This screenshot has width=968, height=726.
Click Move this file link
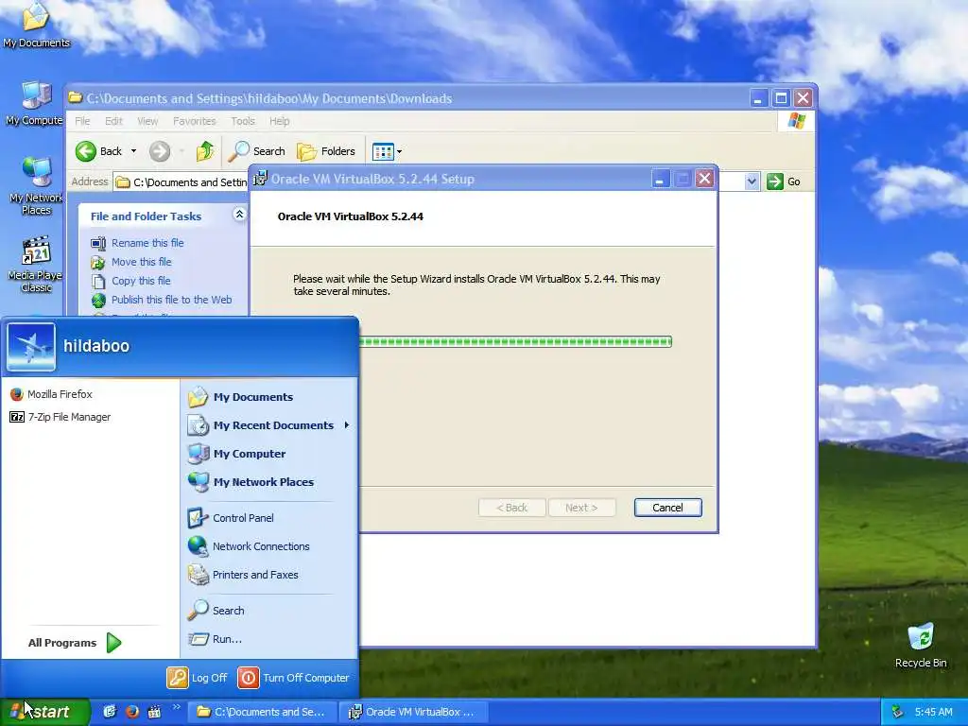[x=142, y=262]
